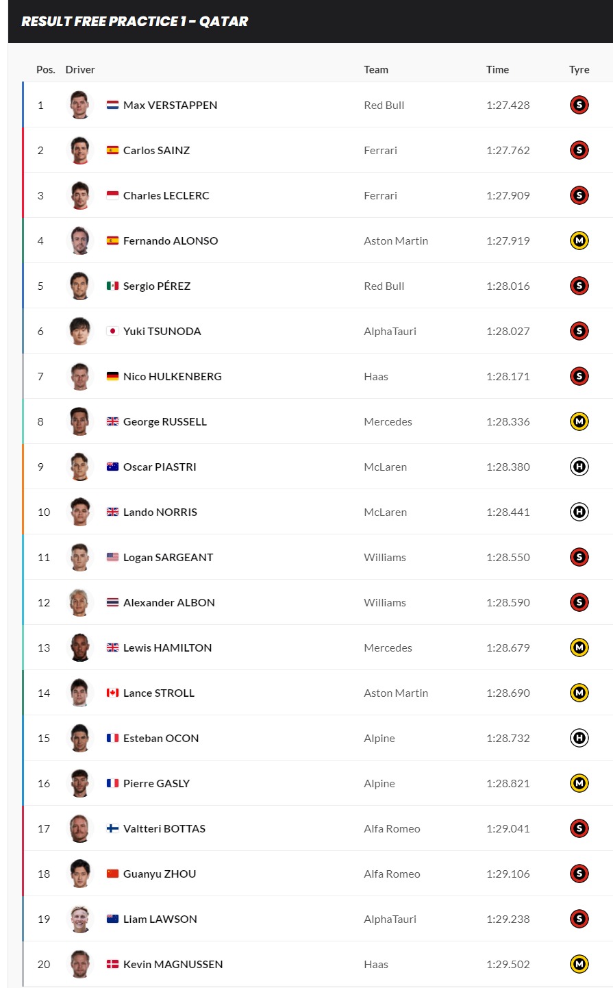
Task: Click the Canadian flag beside Lance Stroll
Action: tap(113, 693)
